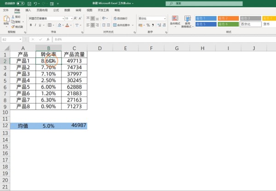The width and height of the screenshot is (276, 191).
Task: Apply the orange Accent 2 cell style
Action: coord(228,18)
